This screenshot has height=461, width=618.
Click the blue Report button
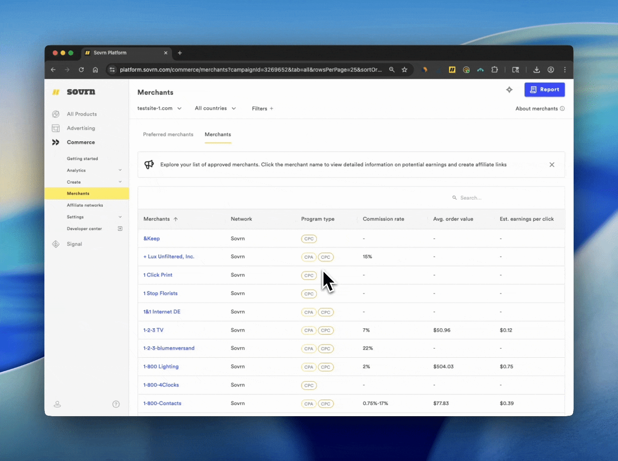544,90
